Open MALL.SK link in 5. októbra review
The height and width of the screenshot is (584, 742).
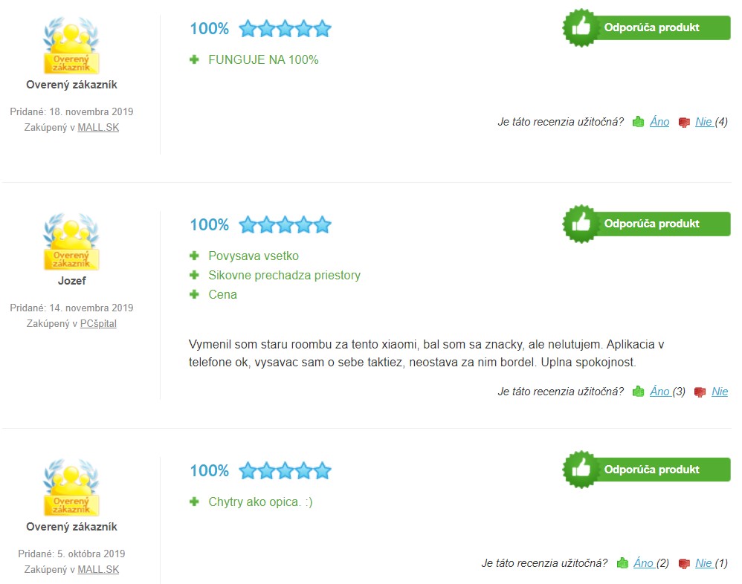tap(98, 569)
